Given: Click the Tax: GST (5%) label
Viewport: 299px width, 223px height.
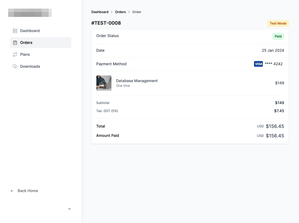Looking at the screenshot, I should pyautogui.click(x=107, y=111).
